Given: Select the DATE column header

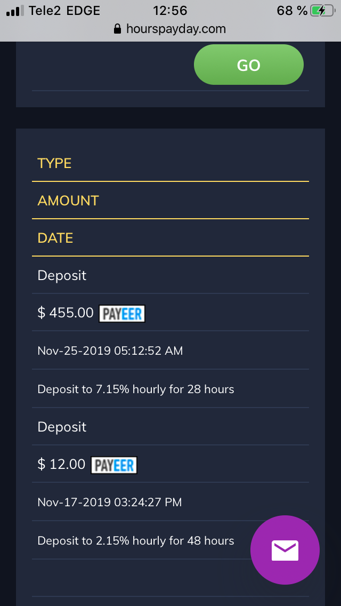Looking at the screenshot, I should (x=55, y=238).
